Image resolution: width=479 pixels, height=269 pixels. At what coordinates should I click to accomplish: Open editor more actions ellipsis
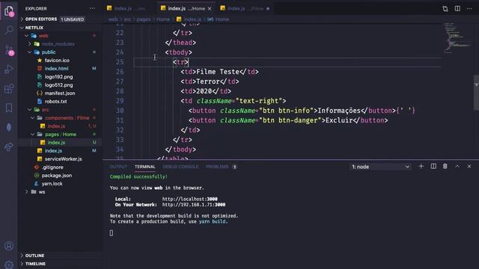469,8
